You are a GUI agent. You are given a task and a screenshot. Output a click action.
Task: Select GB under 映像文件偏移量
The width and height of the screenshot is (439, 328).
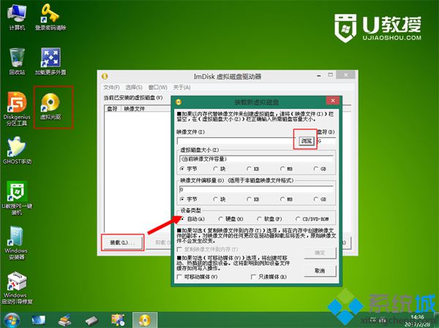click(x=320, y=199)
